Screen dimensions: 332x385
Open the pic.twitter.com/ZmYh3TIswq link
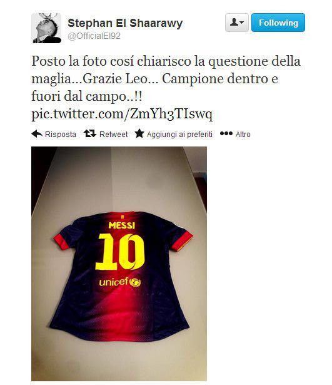click(x=122, y=114)
